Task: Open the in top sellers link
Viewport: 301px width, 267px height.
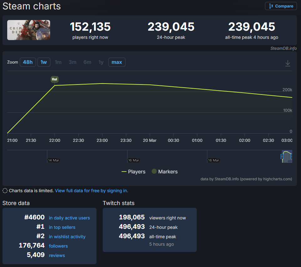Action: click(62, 227)
